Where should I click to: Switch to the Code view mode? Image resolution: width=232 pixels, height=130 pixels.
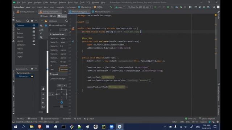coord(44,16)
